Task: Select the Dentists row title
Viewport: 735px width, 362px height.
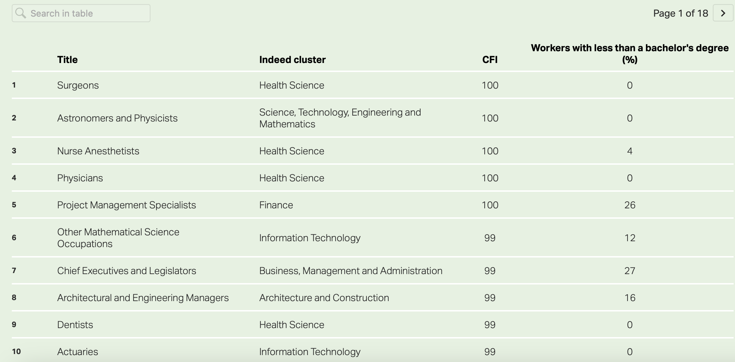Action: (75, 325)
